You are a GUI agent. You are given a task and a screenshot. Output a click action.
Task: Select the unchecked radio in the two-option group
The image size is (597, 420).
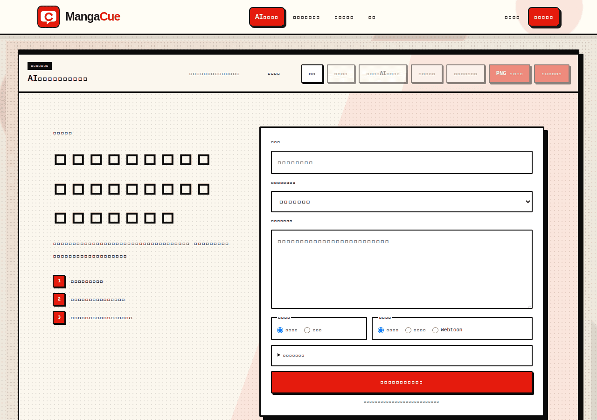tap(307, 330)
